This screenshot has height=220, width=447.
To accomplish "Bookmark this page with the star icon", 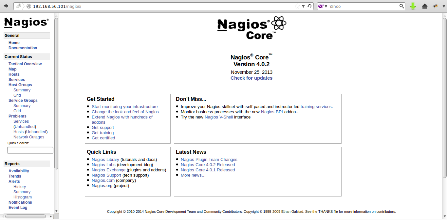I will pyautogui.click(x=297, y=6).
